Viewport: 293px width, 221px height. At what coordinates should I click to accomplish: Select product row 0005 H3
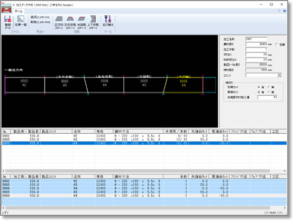click(x=144, y=140)
